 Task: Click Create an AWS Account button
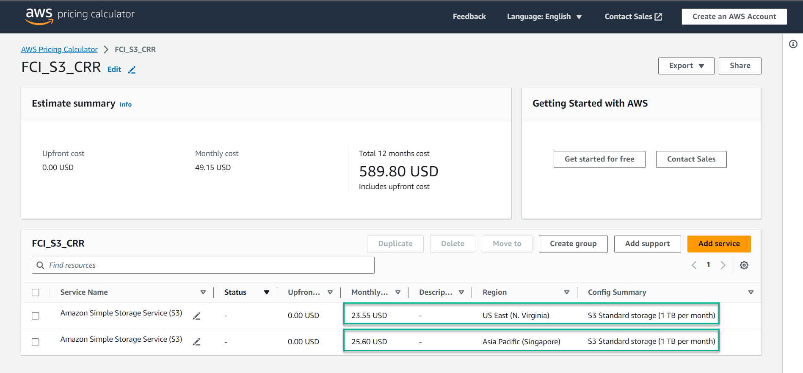734,16
